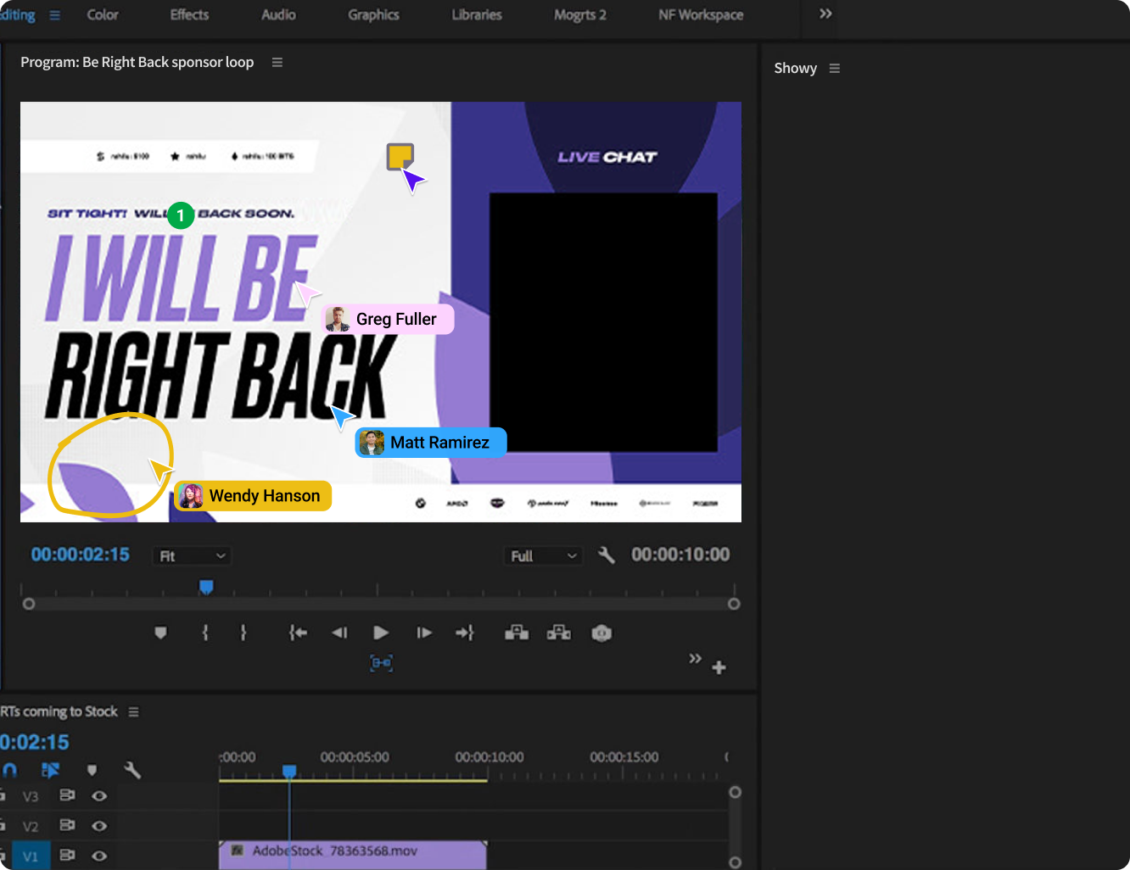This screenshot has width=1130, height=870.
Task: Switch to the Effects workspace tab
Action: (x=189, y=15)
